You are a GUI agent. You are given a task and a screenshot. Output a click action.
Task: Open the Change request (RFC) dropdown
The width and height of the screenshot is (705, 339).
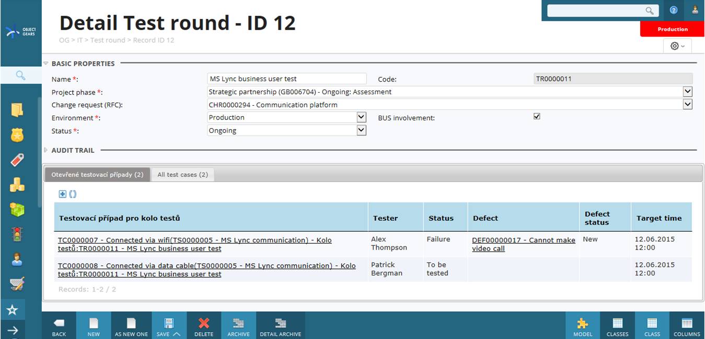click(688, 104)
